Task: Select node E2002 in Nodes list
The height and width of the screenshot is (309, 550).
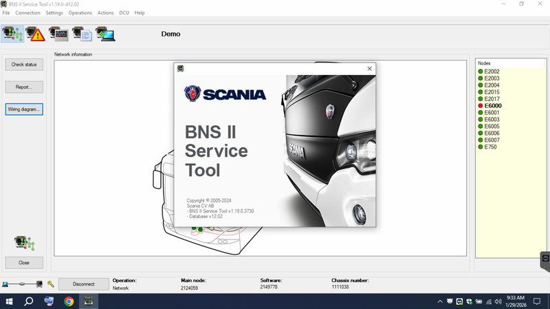Action: (x=492, y=72)
